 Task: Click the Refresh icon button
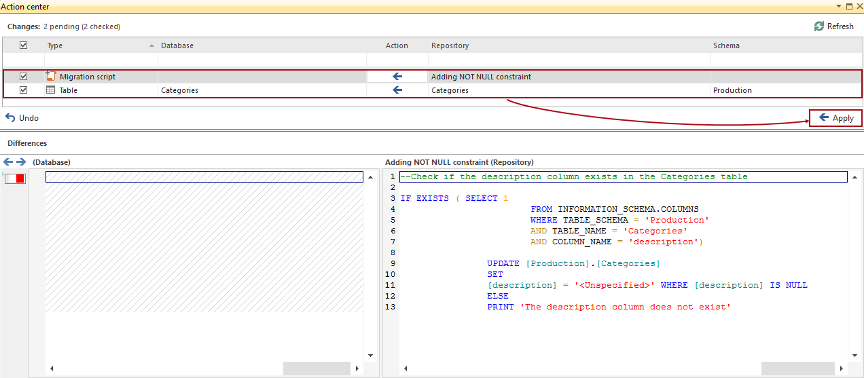pyautogui.click(x=819, y=26)
